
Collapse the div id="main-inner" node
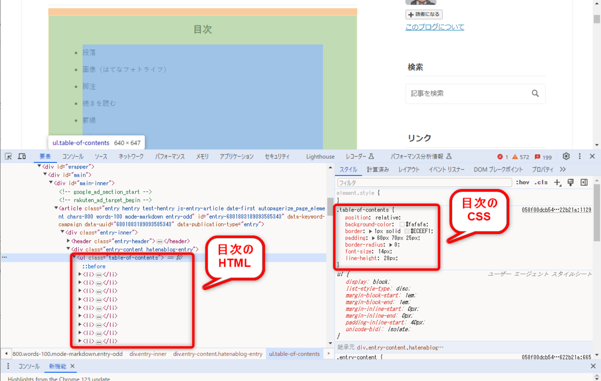[51, 183]
